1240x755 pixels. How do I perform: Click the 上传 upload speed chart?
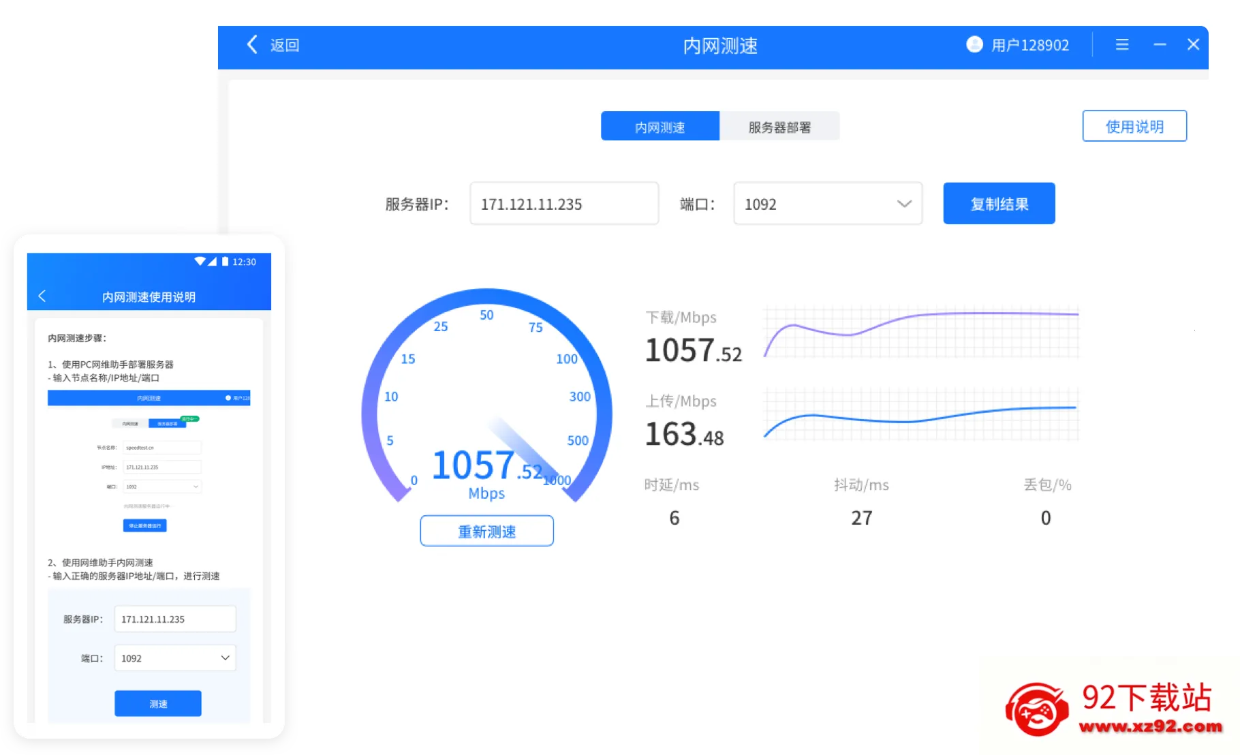921,416
